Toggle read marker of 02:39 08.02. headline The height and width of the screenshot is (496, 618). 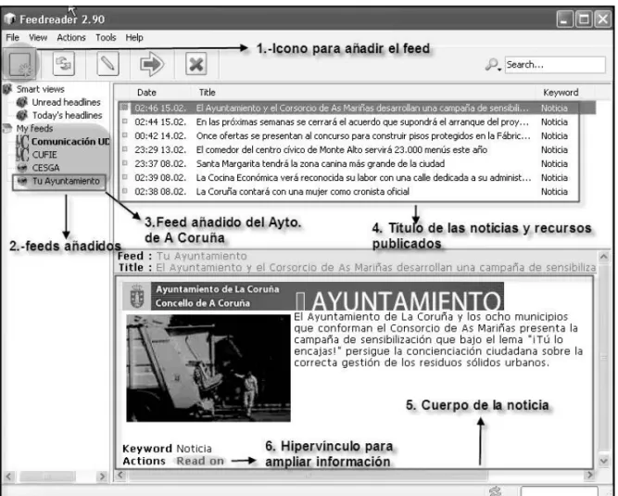(124, 177)
